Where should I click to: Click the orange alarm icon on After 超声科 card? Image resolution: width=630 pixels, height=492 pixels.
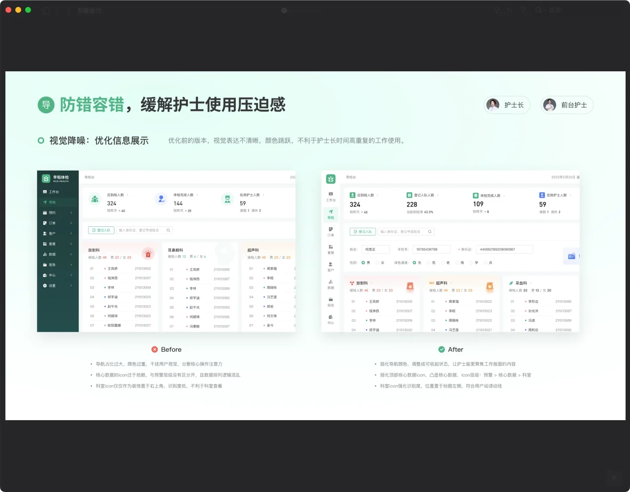(489, 286)
